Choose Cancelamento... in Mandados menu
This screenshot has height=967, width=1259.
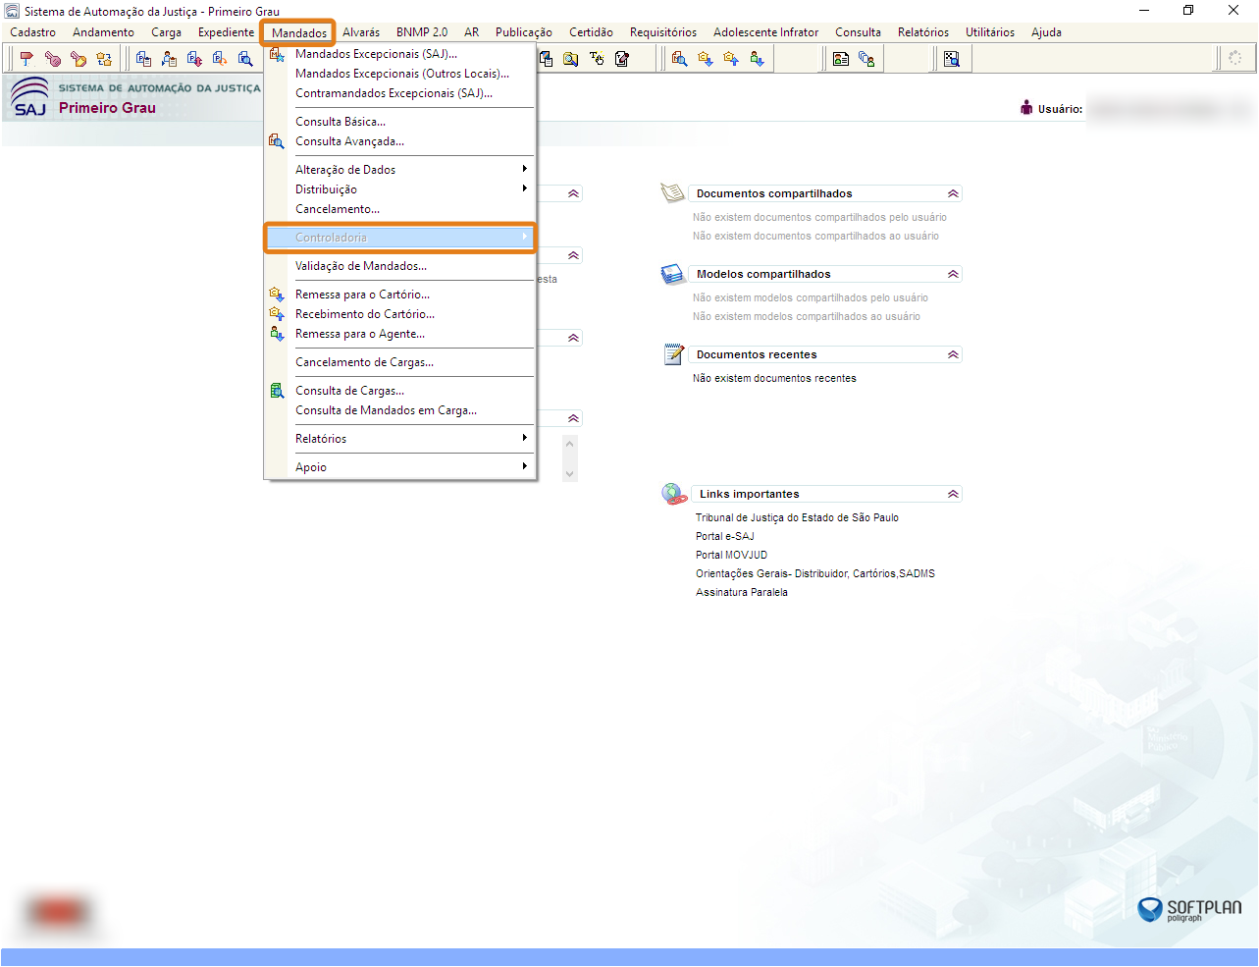pyautogui.click(x=400, y=209)
